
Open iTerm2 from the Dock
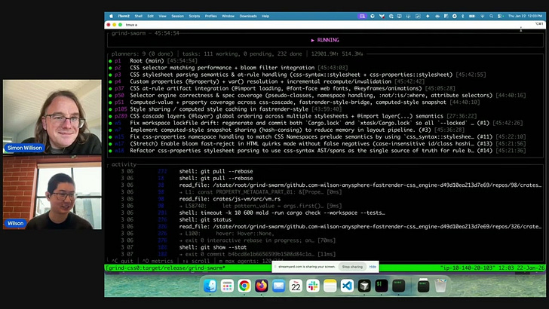(382, 286)
